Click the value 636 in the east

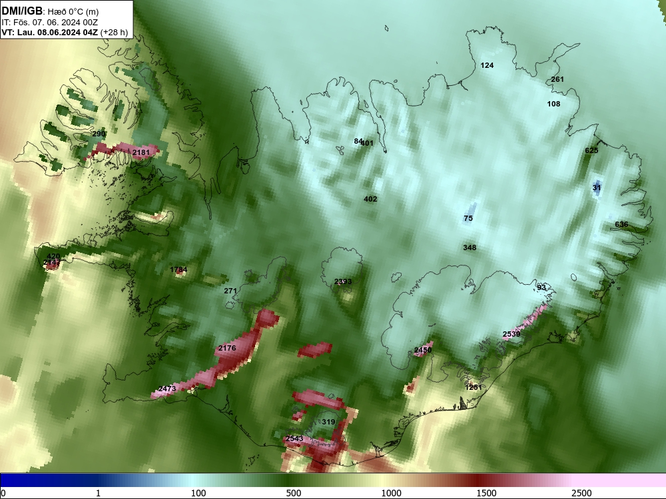click(x=621, y=224)
